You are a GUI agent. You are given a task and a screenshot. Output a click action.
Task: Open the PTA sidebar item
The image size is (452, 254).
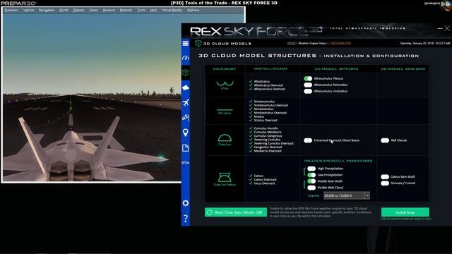[185, 163]
